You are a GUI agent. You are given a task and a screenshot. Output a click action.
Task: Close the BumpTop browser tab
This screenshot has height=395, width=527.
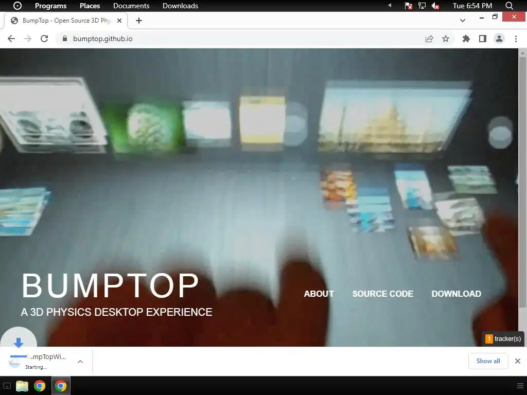(119, 21)
